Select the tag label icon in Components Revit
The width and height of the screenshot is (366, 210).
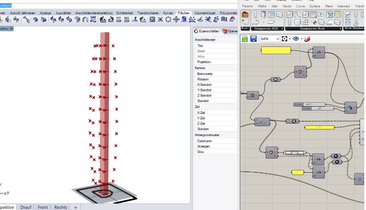click(322, 14)
